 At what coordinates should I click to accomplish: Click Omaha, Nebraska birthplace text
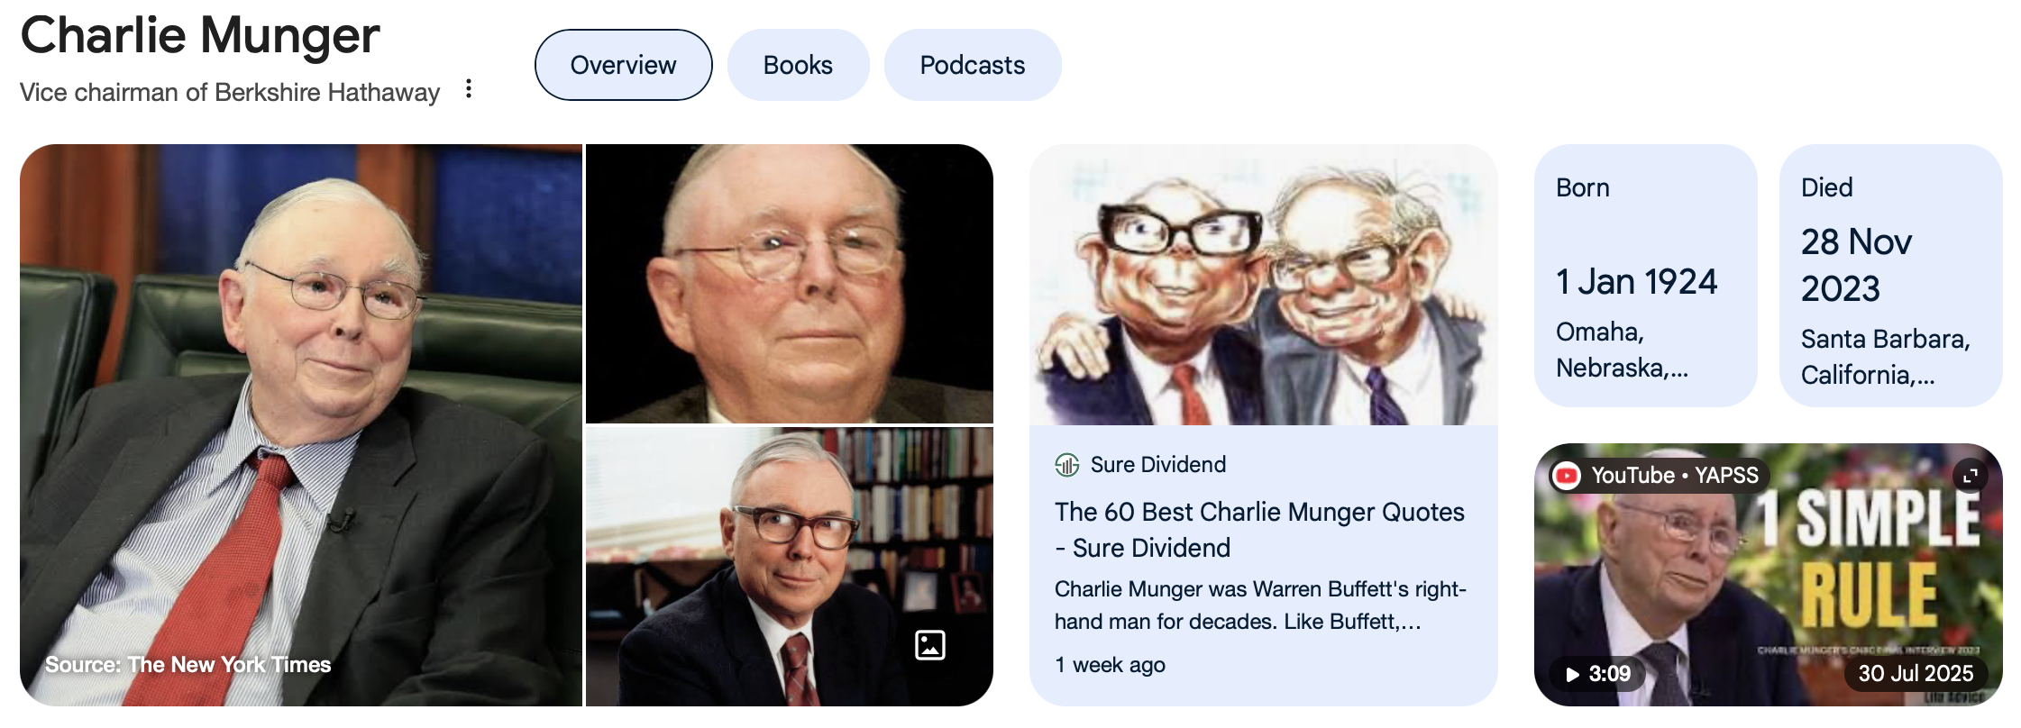coord(1622,350)
